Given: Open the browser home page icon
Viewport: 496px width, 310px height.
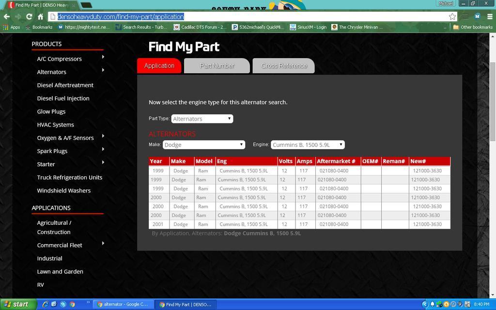Looking at the screenshot, I should [41, 16].
